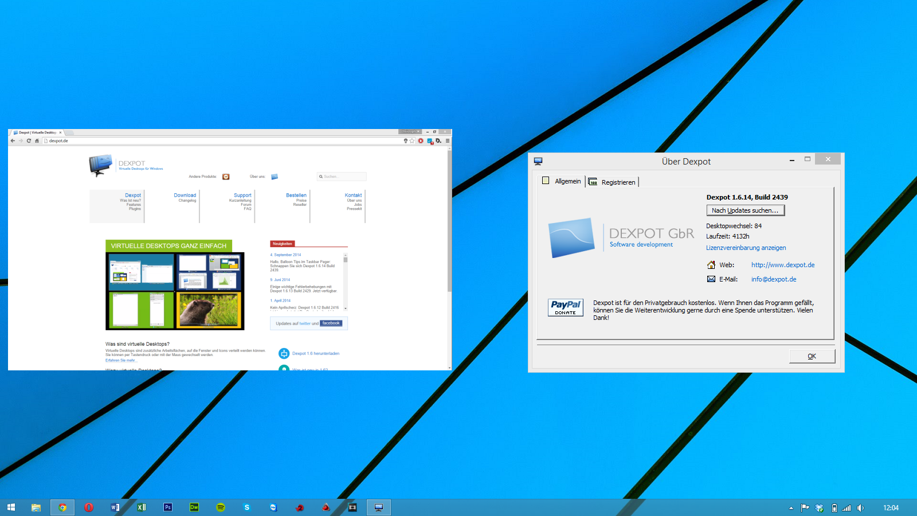Click the Dexpot monitor taskbar icon
Viewport: 917px width, 516px height.
click(x=379, y=507)
